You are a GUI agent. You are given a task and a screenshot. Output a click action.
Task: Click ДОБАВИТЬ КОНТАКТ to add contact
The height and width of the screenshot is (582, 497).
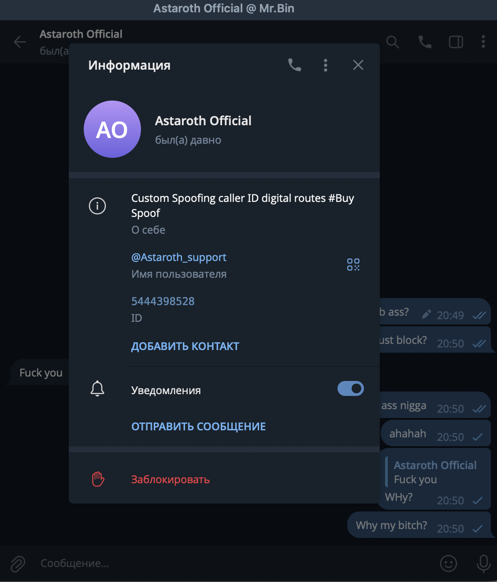pos(185,346)
